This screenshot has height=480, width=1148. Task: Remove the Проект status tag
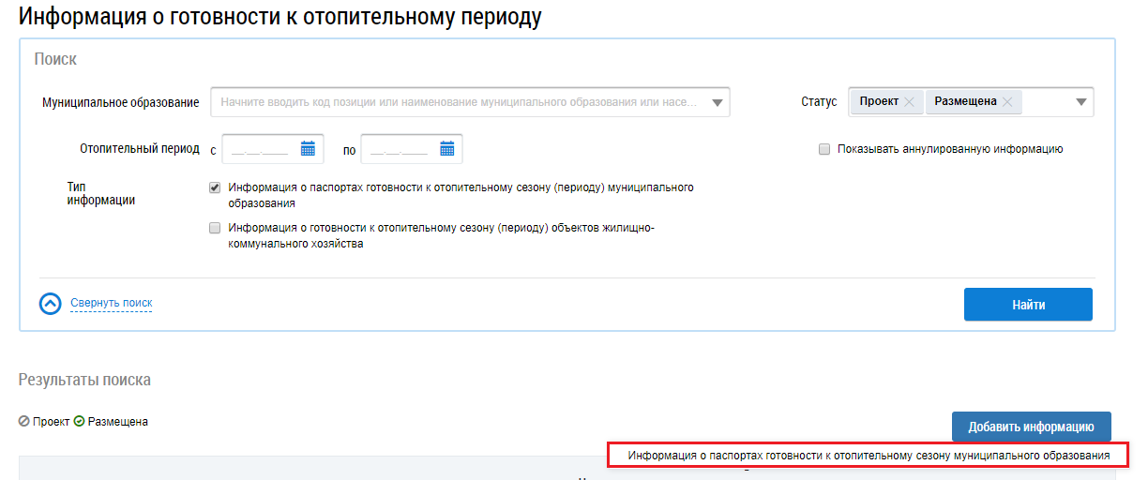click(909, 102)
